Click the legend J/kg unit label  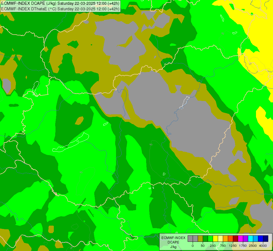tap(173, 247)
